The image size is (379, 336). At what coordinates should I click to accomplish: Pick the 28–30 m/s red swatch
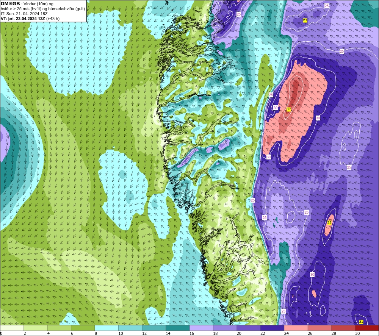(343, 328)
